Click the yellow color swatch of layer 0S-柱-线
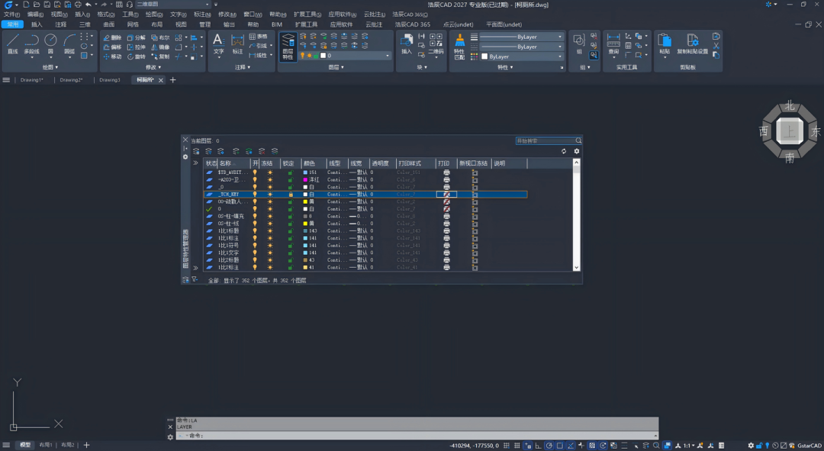824x451 pixels. click(305, 224)
